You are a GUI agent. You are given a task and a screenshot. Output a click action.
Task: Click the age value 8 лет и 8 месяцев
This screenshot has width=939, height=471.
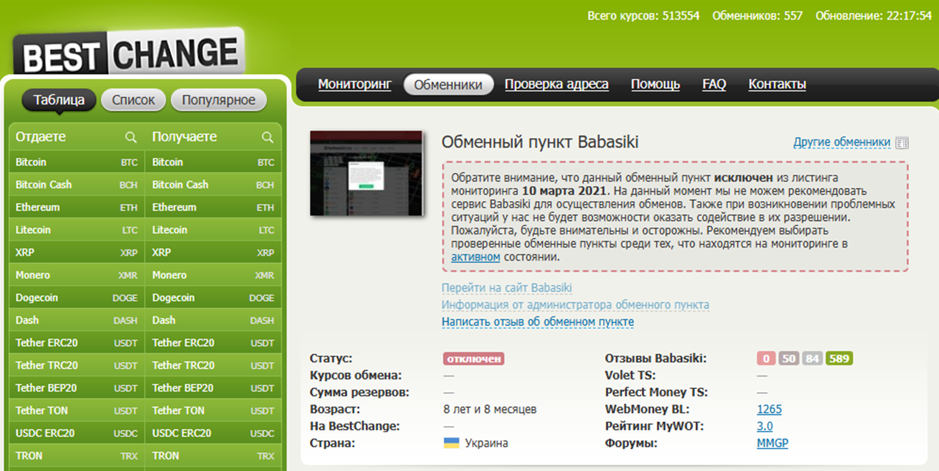click(490, 410)
